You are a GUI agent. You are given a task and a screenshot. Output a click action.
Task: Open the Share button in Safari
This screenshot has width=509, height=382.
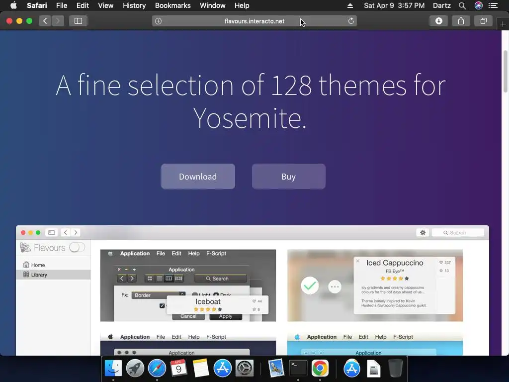[x=461, y=21]
